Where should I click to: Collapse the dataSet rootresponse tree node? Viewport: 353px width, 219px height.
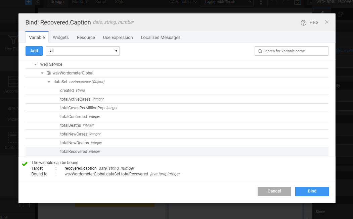[x=49, y=81]
